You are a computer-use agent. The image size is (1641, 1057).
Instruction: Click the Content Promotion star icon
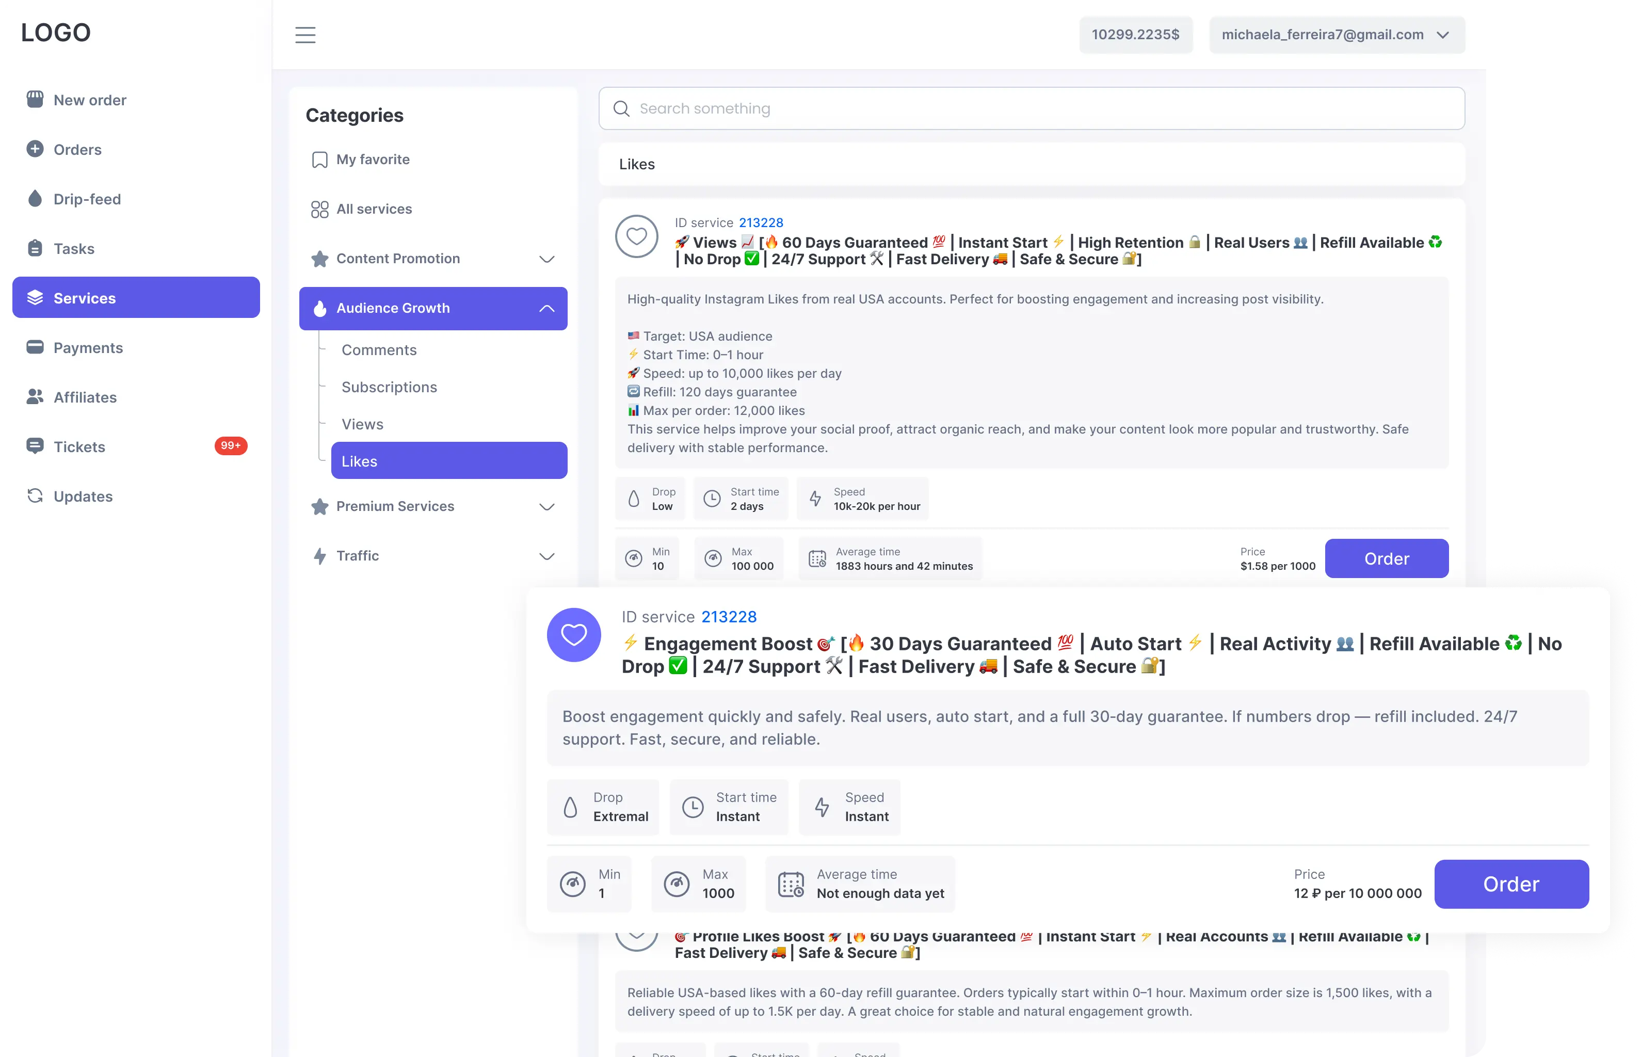point(320,259)
